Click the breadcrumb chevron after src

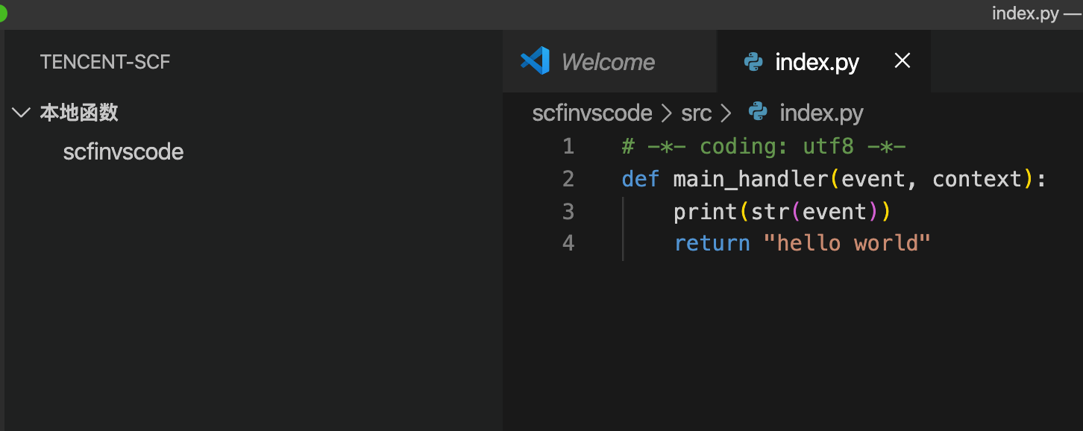[x=726, y=113]
